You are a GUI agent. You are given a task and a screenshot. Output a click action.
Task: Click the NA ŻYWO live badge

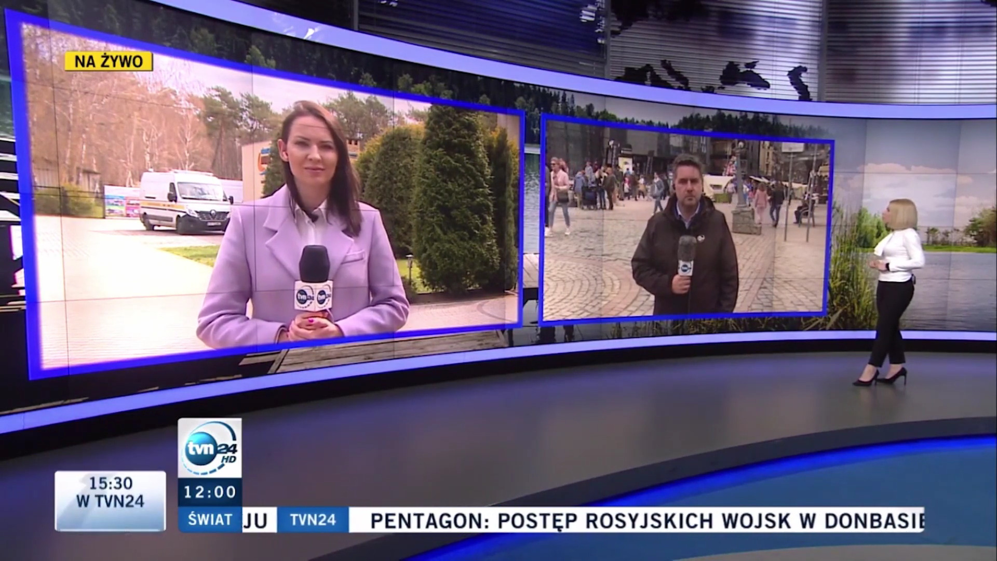pyautogui.click(x=109, y=61)
